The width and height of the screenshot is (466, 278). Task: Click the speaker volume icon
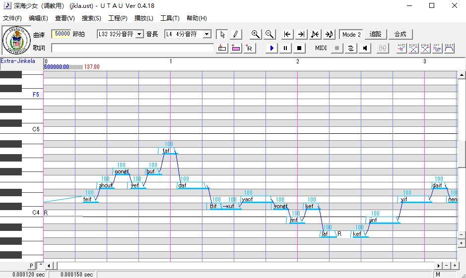pyautogui.click(x=365, y=48)
